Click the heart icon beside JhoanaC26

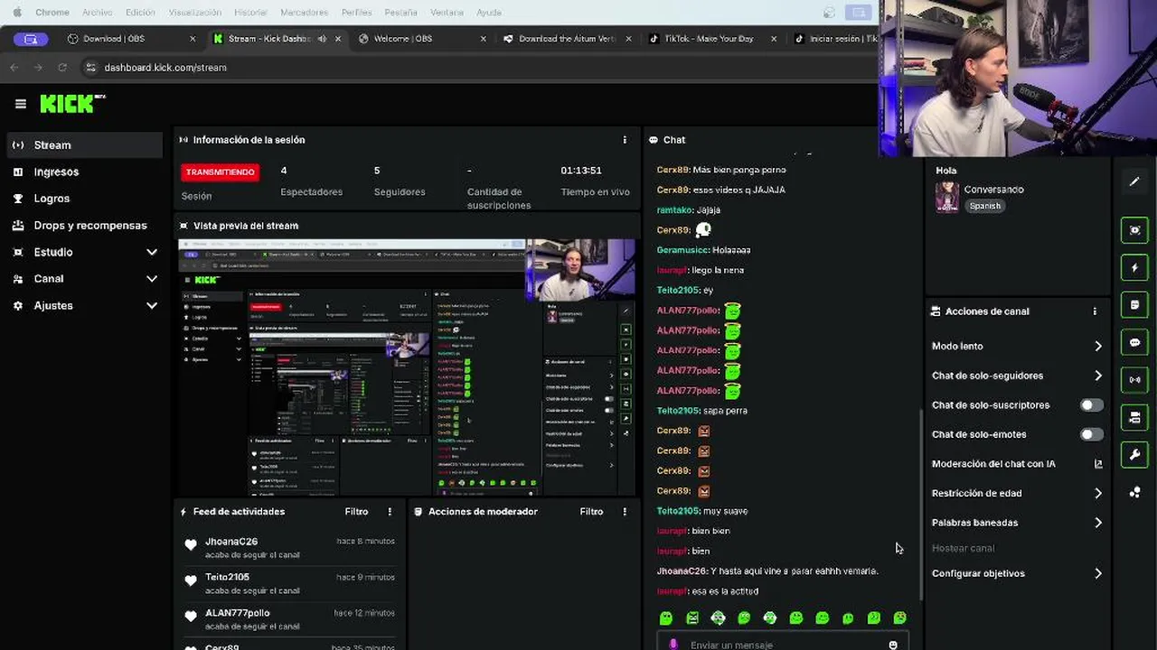(191, 545)
